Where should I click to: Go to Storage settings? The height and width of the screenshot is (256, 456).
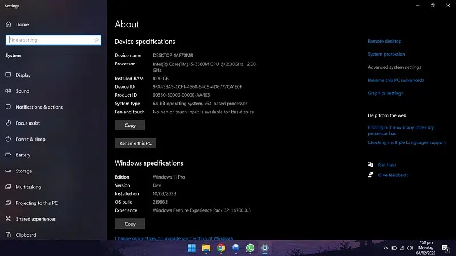[x=23, y=171]
